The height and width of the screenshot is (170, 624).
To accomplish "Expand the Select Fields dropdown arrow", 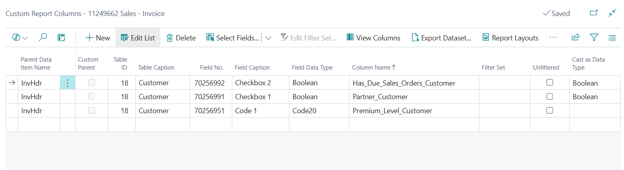I will click(268, 38).
